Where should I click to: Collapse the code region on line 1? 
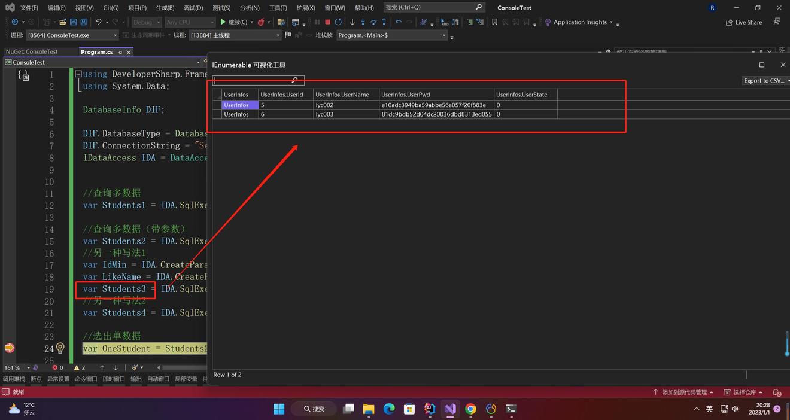(78, 74)
